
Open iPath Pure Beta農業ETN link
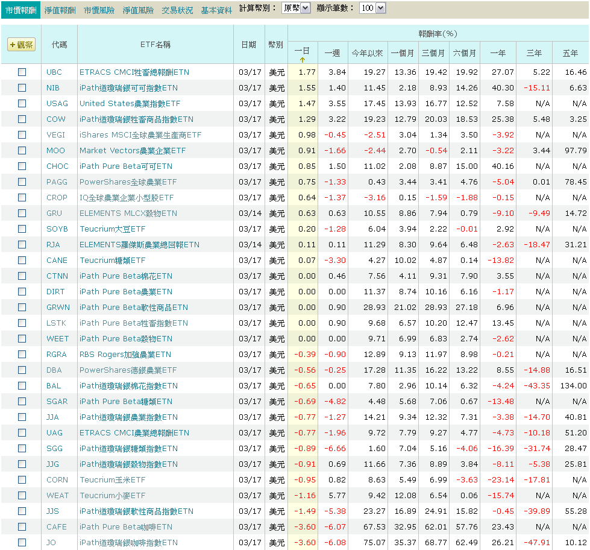click(126, 291)
